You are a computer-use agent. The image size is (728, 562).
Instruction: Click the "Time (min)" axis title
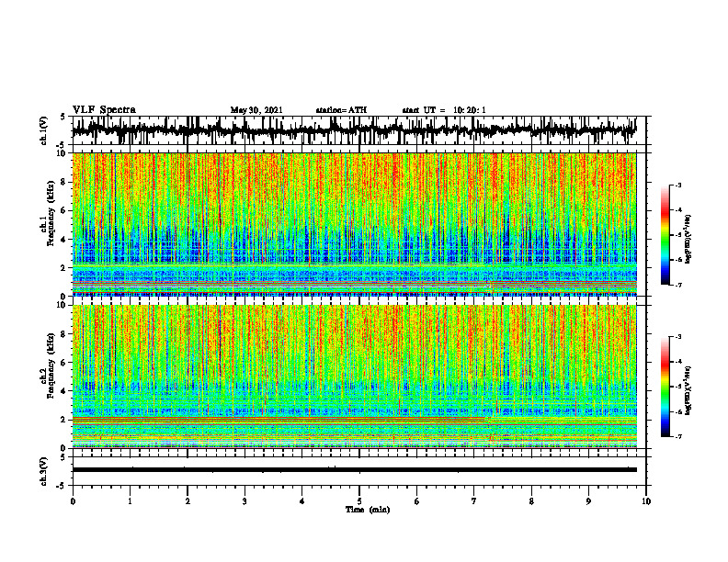click(368, 510)
